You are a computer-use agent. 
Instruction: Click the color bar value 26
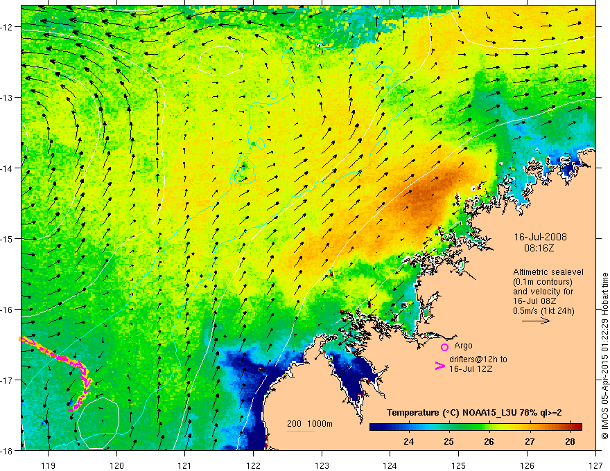tap(489, 441)
